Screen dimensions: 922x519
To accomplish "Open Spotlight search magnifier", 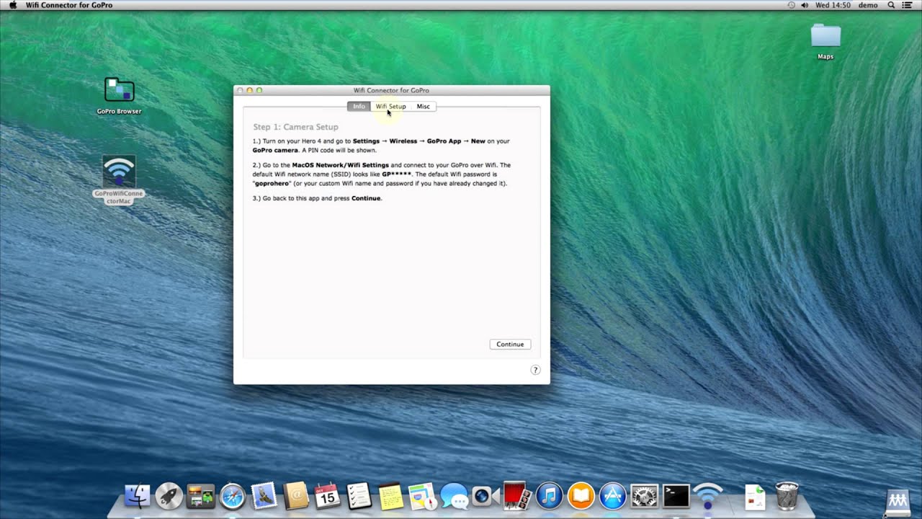I will point(891,5).
